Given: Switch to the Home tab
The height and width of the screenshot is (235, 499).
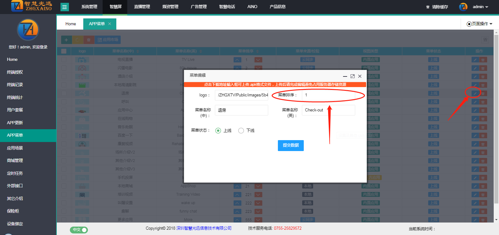Looking at the screenshot, I should (x=70, y=24).
